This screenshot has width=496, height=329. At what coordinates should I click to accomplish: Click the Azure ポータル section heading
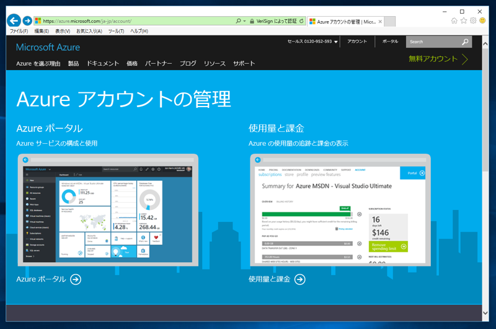[x=50, y=128]
